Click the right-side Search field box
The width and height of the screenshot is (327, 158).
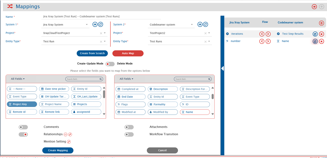click(192, 79)
